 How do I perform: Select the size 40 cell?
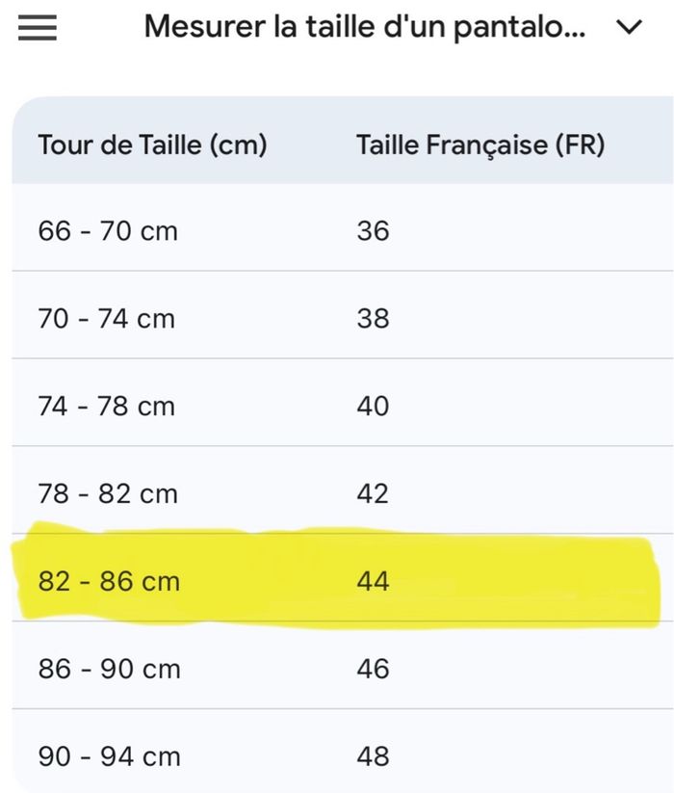click(x=373, y=407)
